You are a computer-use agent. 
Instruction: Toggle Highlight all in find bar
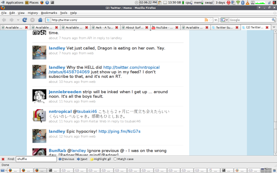click(100, 159)
